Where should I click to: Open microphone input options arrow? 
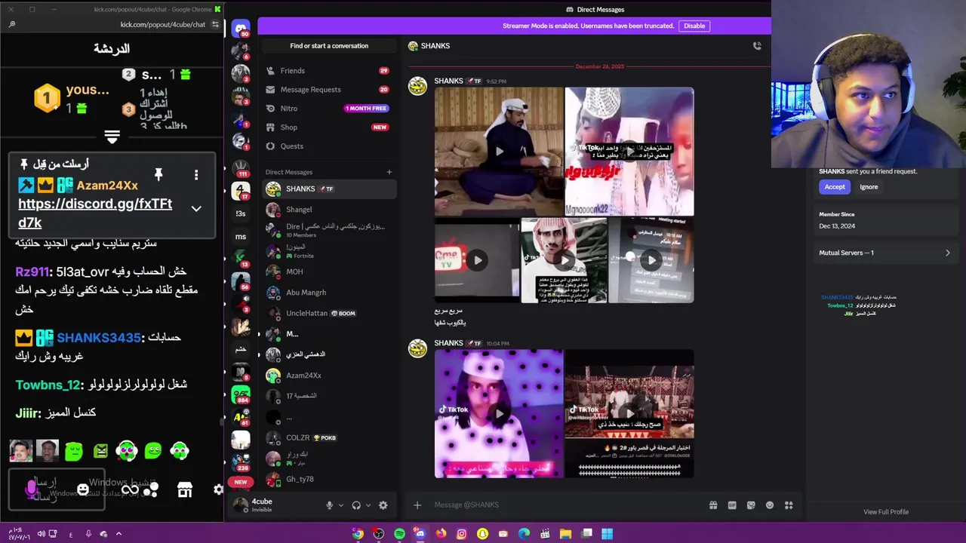[x=341, y=505]
